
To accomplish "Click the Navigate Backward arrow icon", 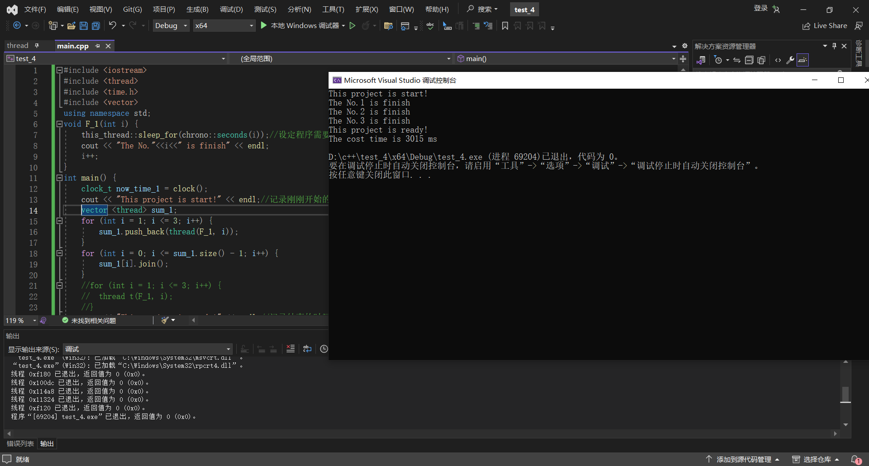I will tap(17, 26).
